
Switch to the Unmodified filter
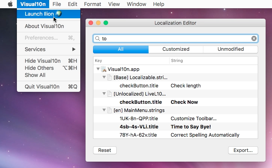click(230, 49)
